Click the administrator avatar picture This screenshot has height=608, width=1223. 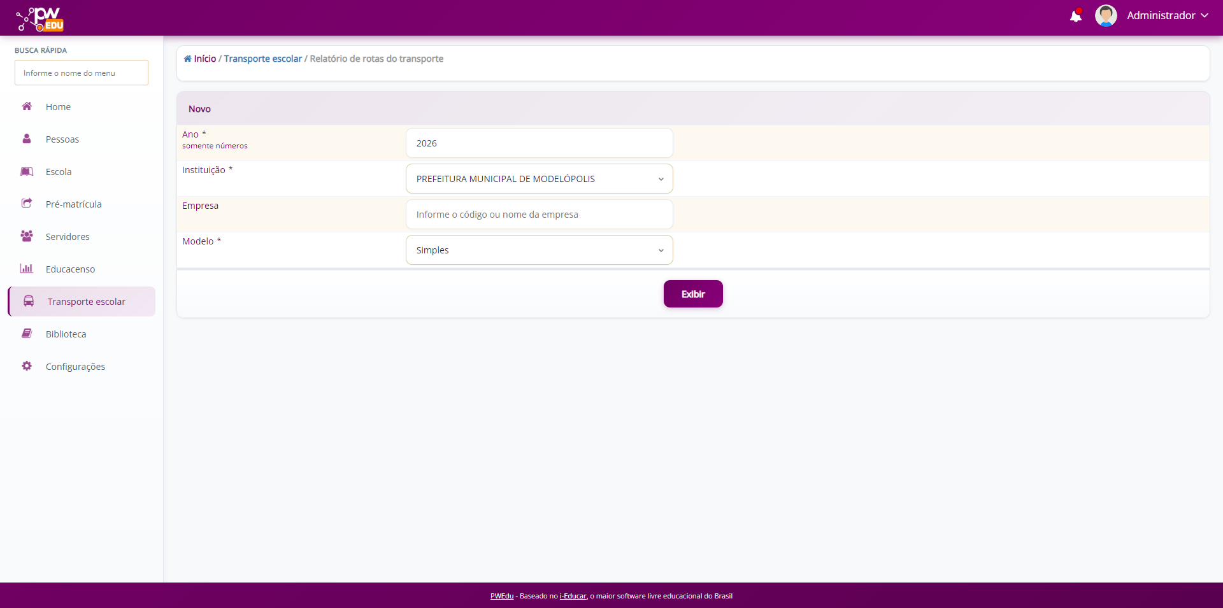[1105, 16]
